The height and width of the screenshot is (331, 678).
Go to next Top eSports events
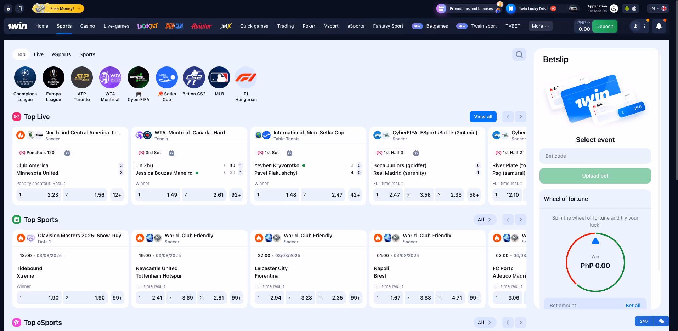[x=520, y=323]
